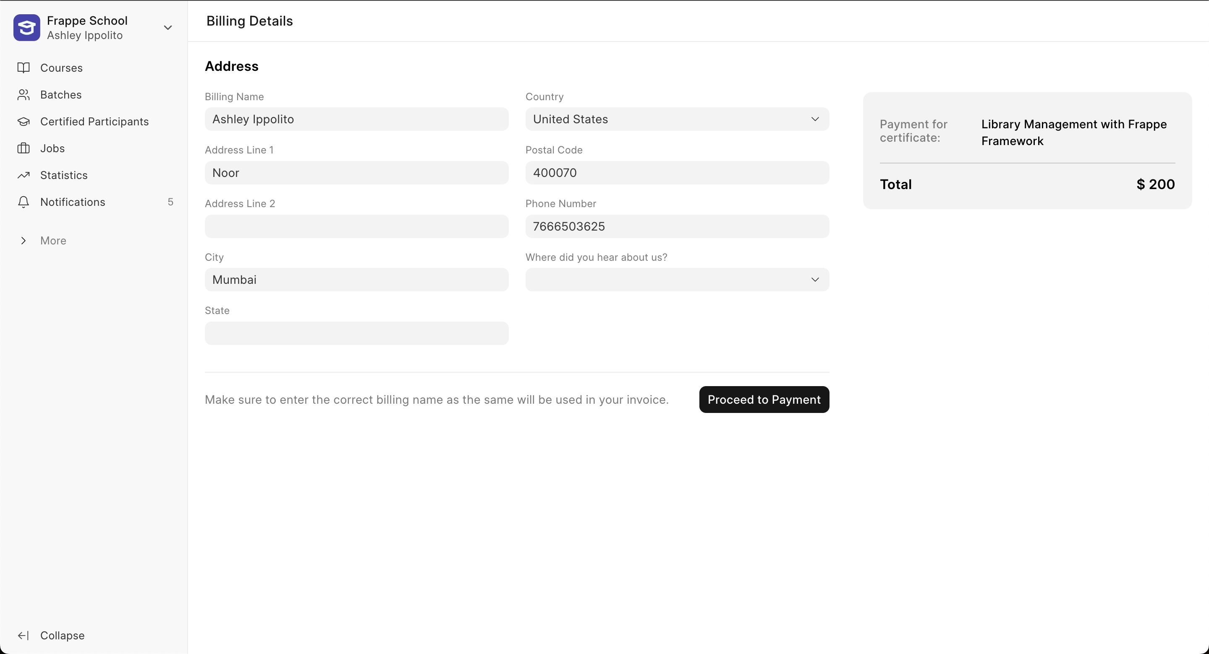Select the Postal Code field
This screenshot has height=654, width=1209.
[x=677, y=173]
